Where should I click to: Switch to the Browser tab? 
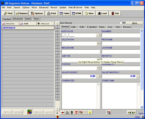127,27
